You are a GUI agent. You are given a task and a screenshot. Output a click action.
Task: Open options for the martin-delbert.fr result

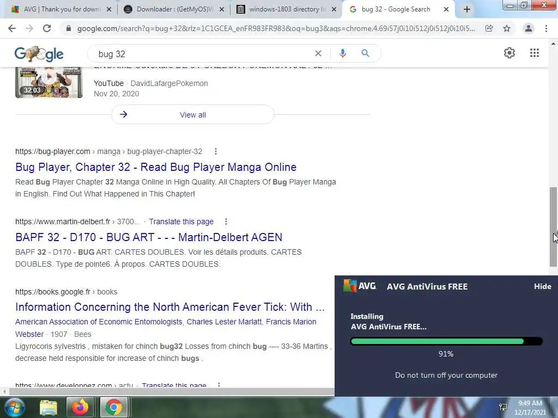[x=226, y=222]
